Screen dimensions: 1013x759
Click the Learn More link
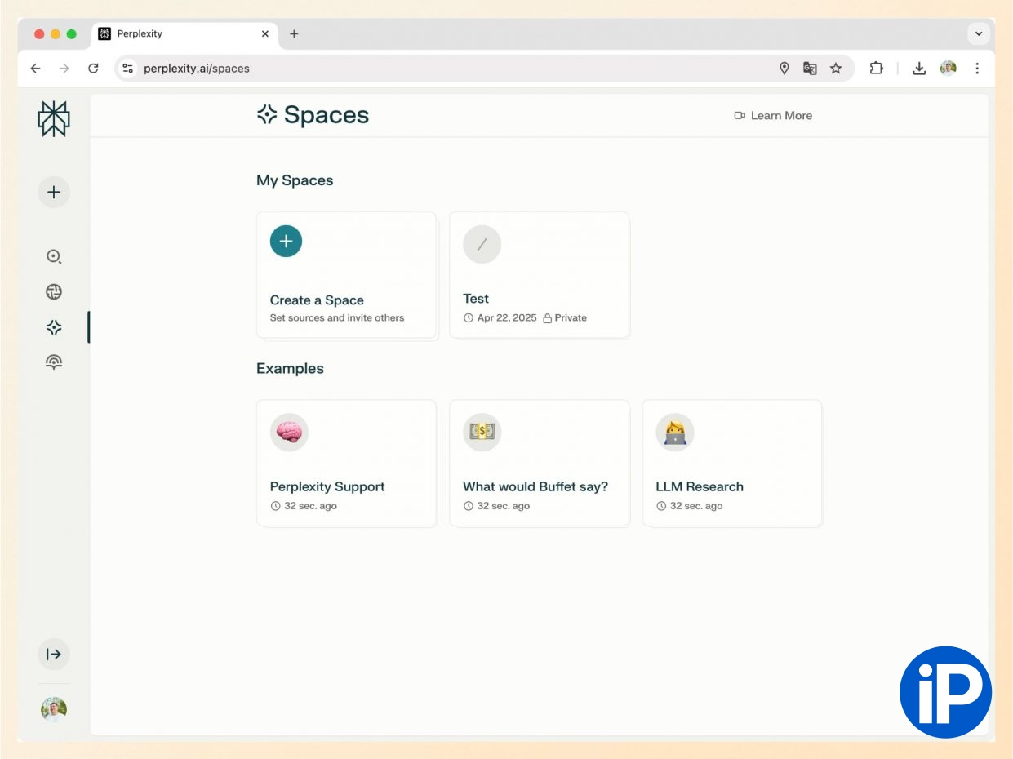tap(773, 116)
